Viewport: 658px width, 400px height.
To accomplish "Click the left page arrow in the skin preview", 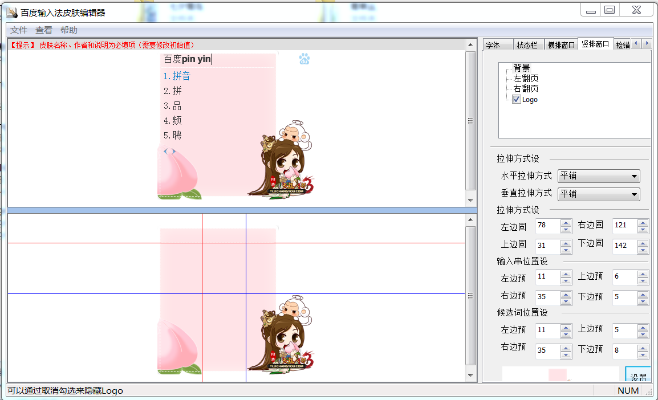I will (x=166, y=152).
